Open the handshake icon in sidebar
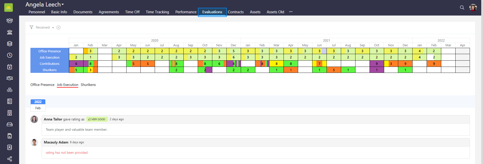Viewport: 483px width, 164px height. click(x=10, y=78)
